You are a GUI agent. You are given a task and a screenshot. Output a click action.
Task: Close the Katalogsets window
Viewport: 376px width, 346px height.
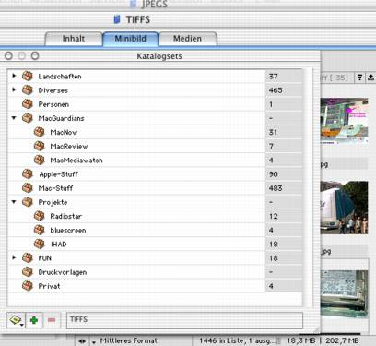coord(8,55)
